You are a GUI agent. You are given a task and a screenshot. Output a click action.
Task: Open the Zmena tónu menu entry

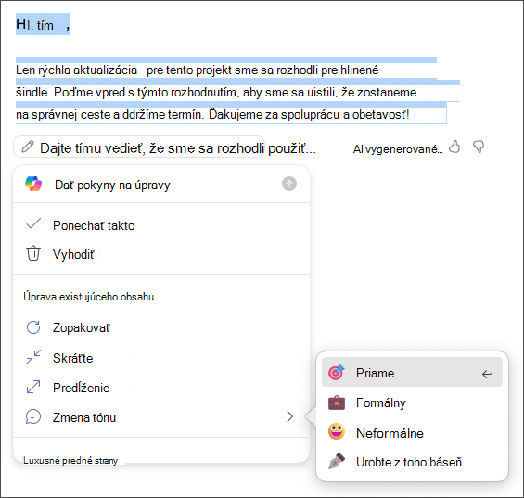pyautogui.click(x=161, y=417)
